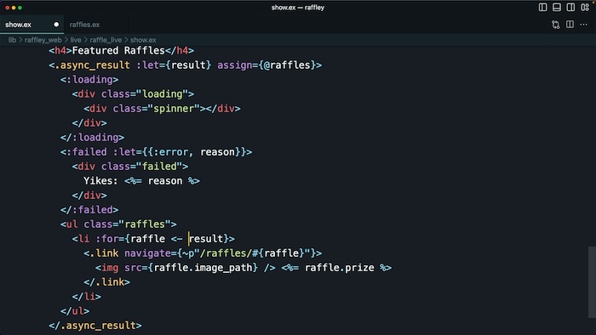Click the closing '</.async_result>' tag
This screenshot has width=596, height=335.
click(x=95, y=326)
